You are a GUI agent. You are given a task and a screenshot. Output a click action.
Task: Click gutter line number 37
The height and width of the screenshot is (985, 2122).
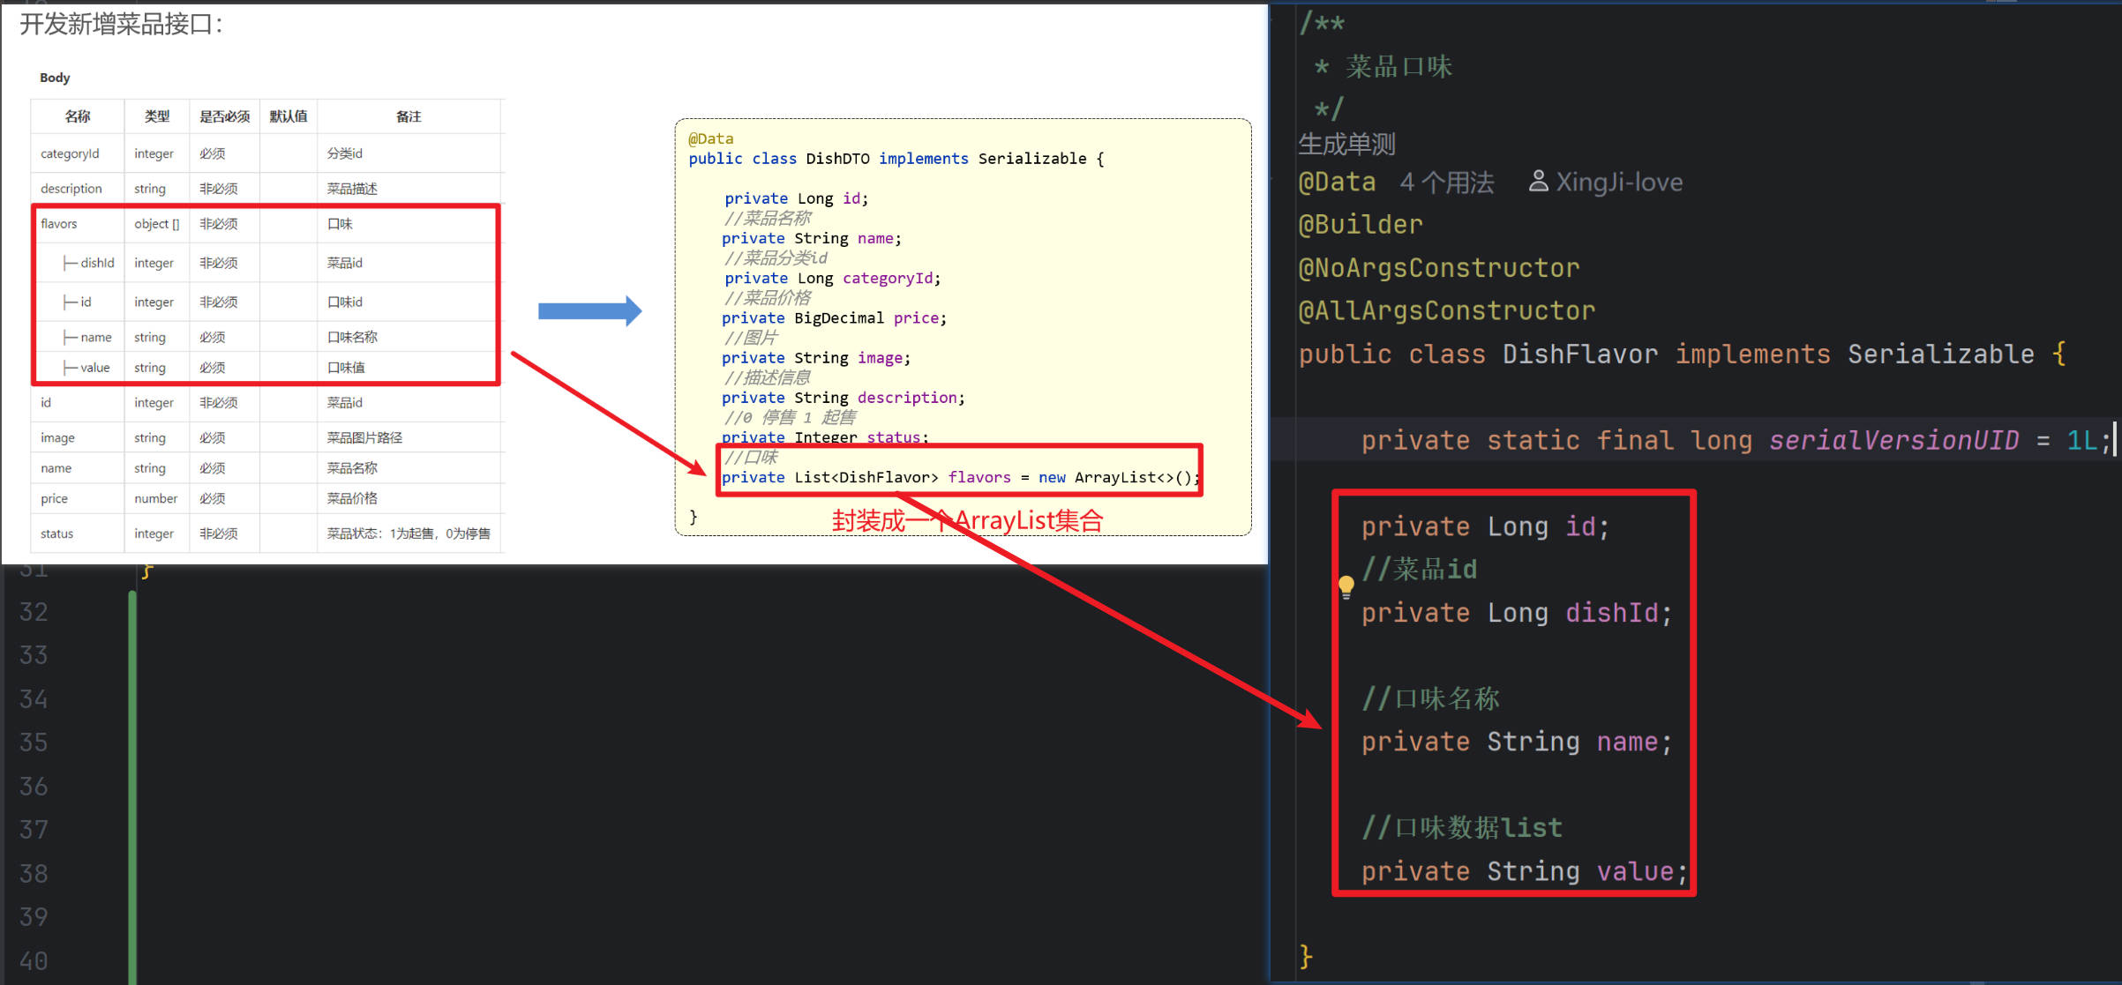(x=34, y=830)
